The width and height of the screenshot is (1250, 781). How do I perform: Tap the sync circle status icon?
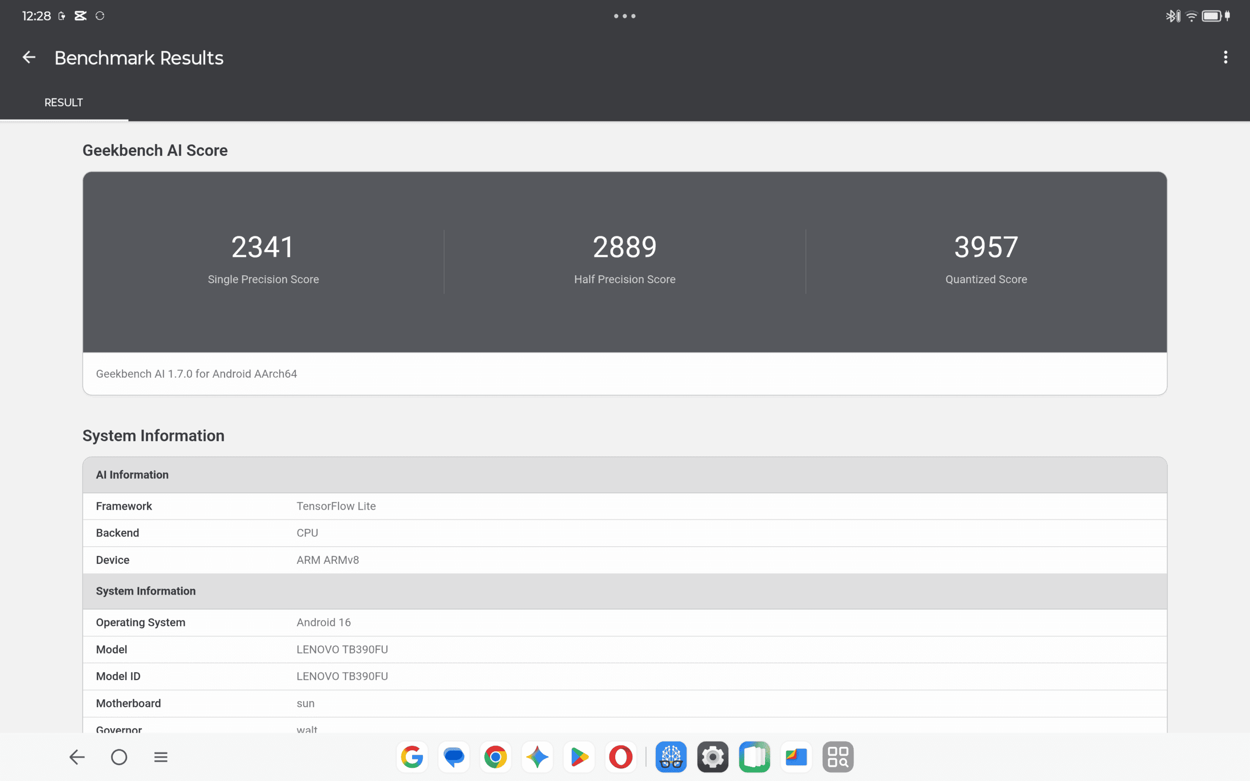(100, 16)
